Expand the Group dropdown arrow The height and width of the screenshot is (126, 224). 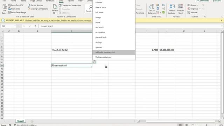tap(198, 5)
